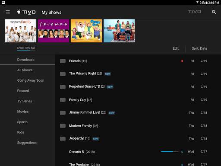Open Jimmy Kimmel Live! folder icon

tap(63, 113)
